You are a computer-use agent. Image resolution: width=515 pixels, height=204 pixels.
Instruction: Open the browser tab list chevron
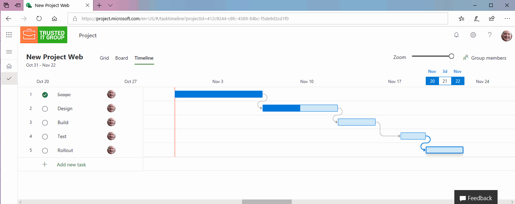coord(111,5)
